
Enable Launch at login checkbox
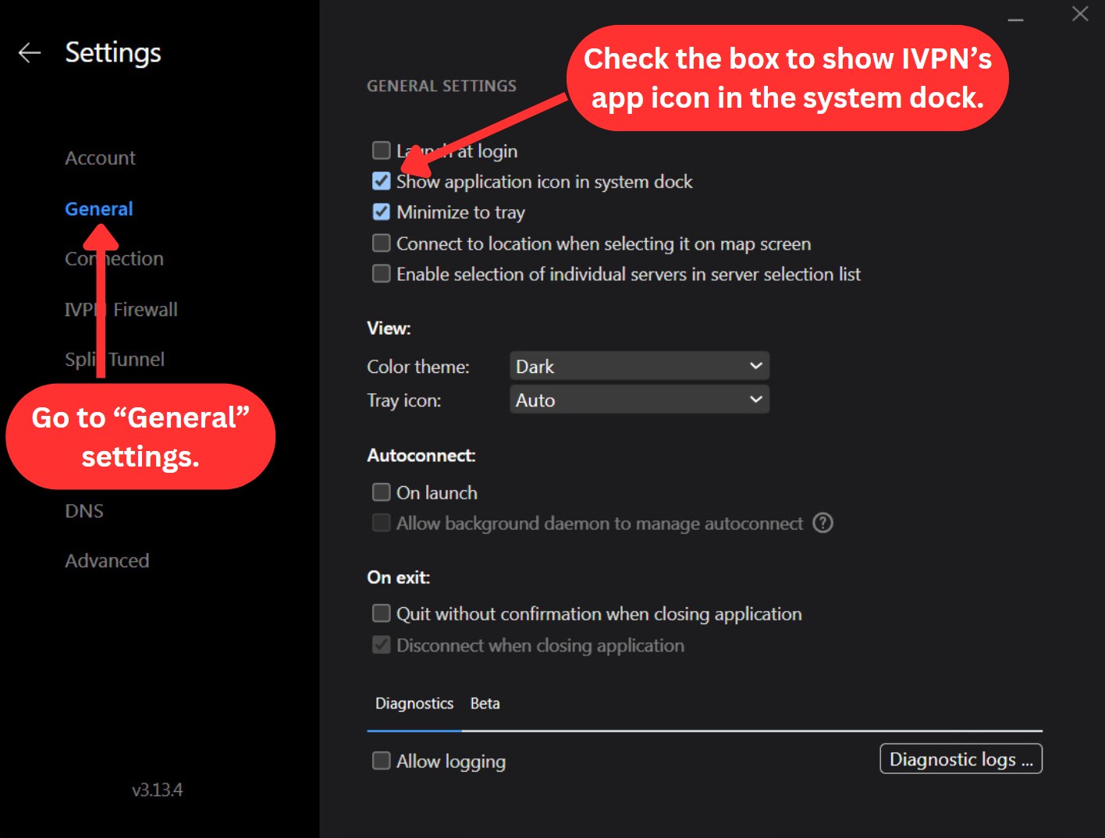pyautogui.click(x=381, y=150)
